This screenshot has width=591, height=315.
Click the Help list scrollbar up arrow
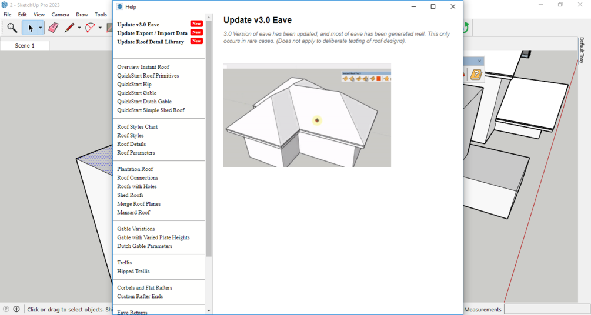[209, 16]
